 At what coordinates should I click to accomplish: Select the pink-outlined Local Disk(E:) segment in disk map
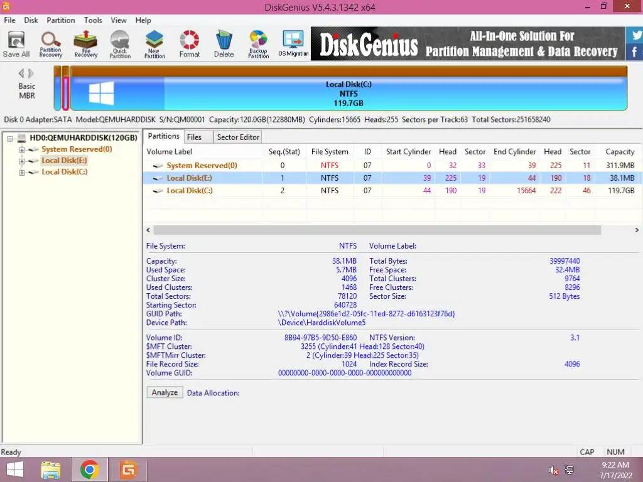65,93
